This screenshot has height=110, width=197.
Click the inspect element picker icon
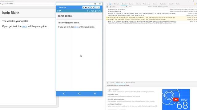107,4
